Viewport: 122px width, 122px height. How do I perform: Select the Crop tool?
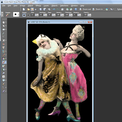pyautogui.click(x=4, y=37)
